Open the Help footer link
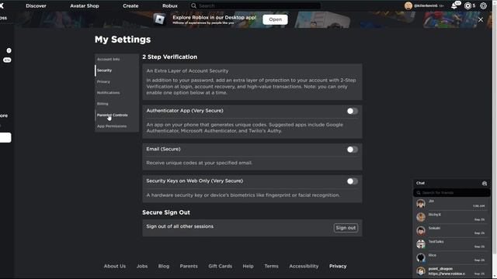 point(248,267)
